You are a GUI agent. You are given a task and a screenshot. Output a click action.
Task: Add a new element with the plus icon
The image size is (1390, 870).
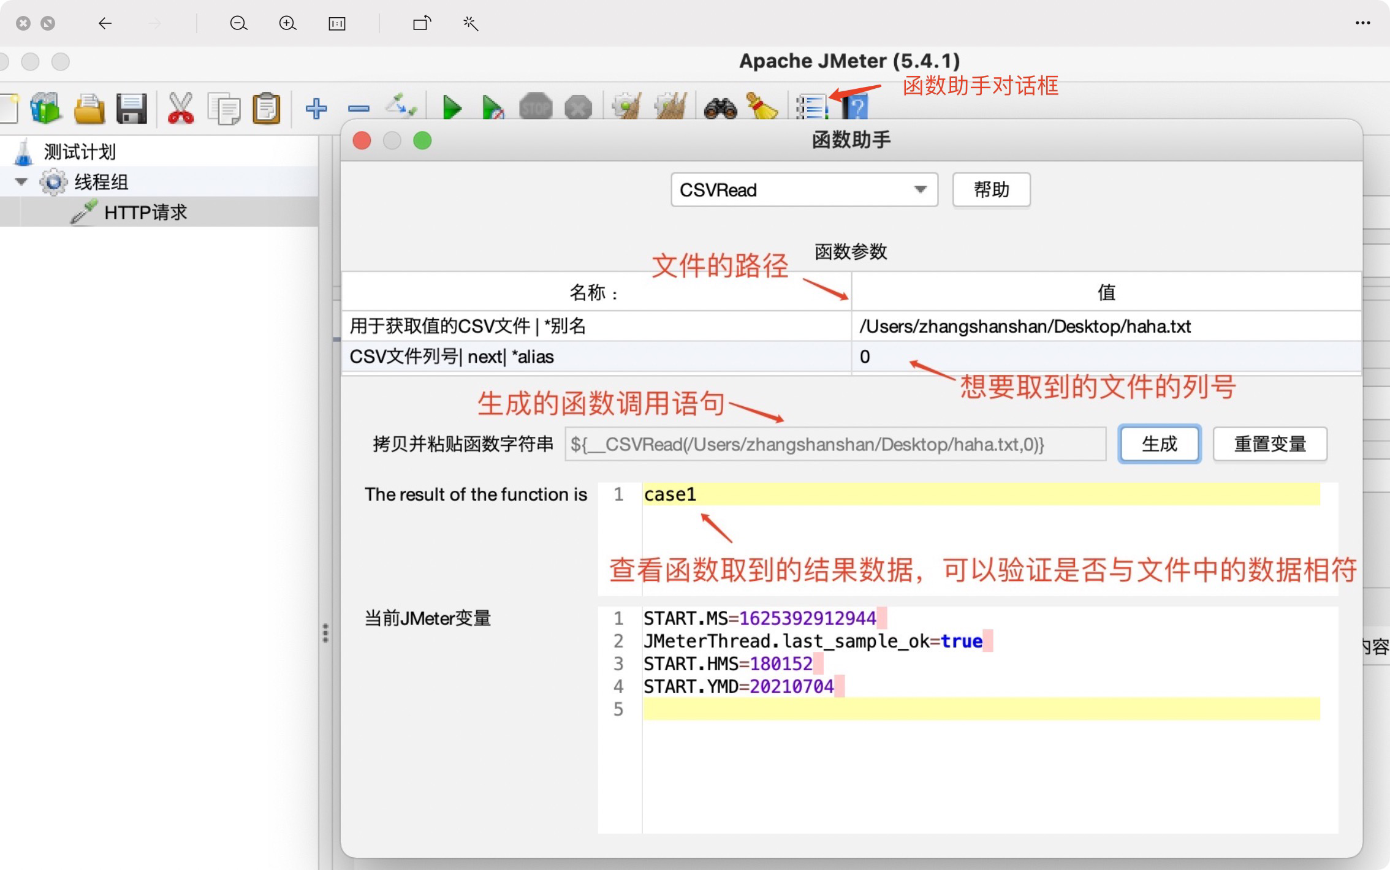pos(316,108)
